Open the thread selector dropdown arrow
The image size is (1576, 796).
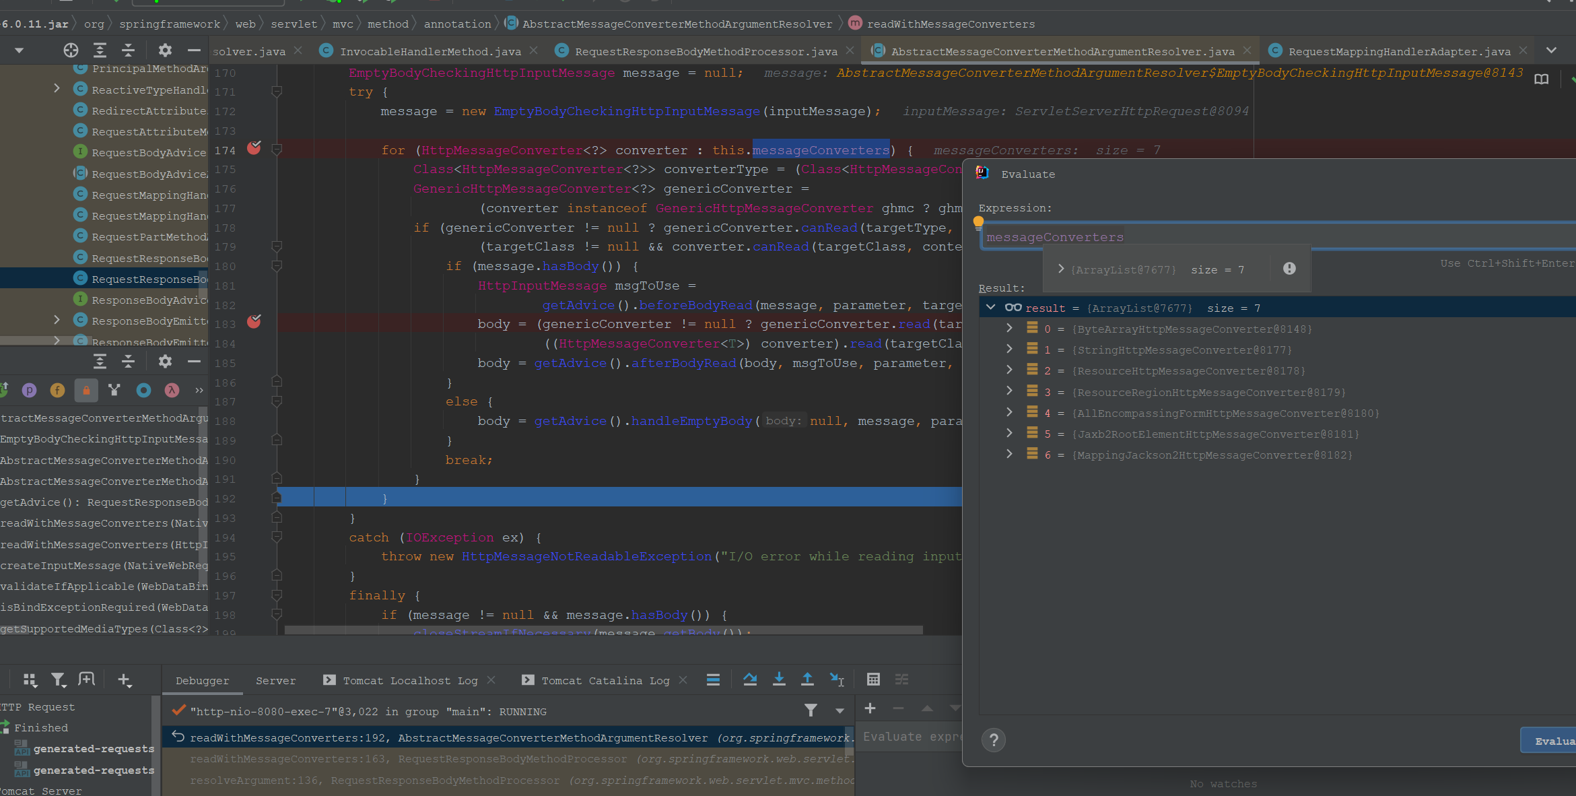[x=840, y=711]
